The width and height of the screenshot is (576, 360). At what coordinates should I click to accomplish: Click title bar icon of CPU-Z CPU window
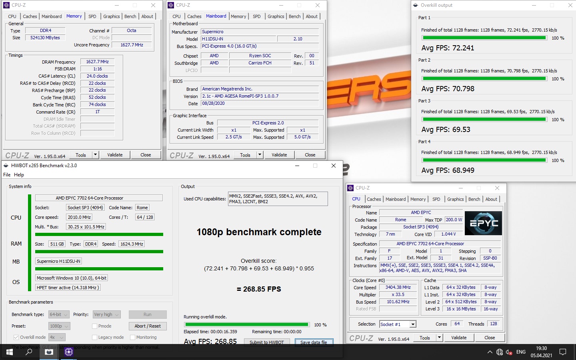pyautogui.click(x=350, y=188)
